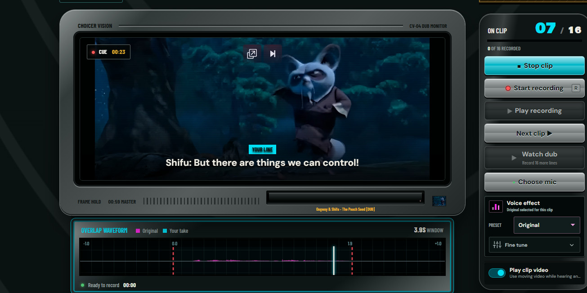Click the 0 OF 16 RECORDED counter
The height and width of the screenshot is (293, 587).
point(504,49)
